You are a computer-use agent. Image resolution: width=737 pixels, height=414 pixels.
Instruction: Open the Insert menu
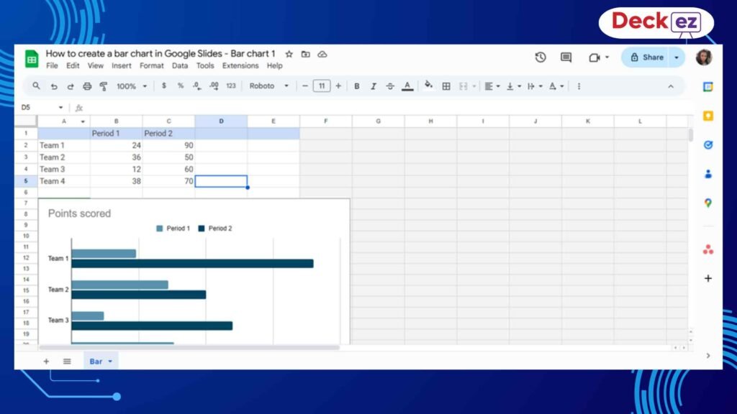click(x=121, y=65)
